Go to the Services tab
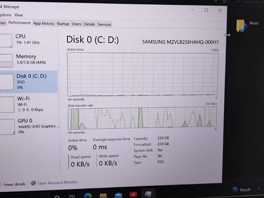Viewport: 264px width, 198px height. pos(104,24)
